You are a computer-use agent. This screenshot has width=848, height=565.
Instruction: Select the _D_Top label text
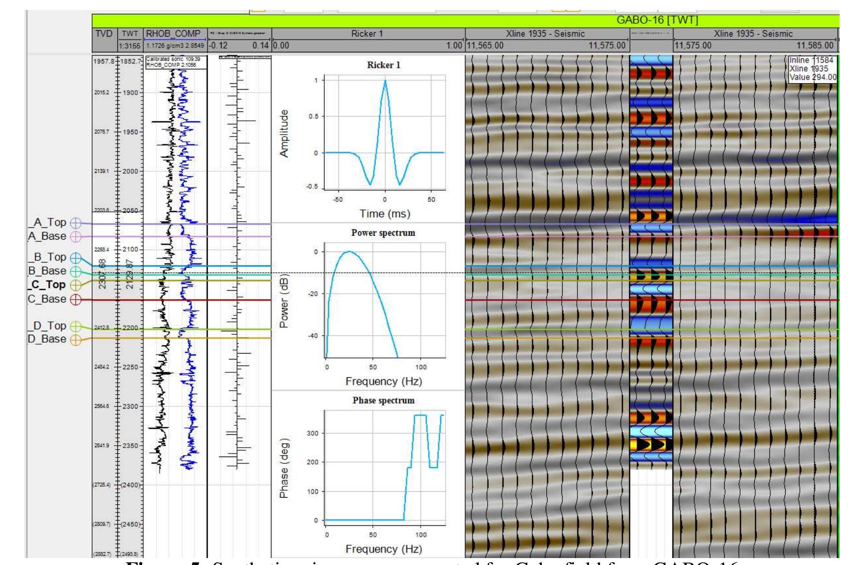47,326
